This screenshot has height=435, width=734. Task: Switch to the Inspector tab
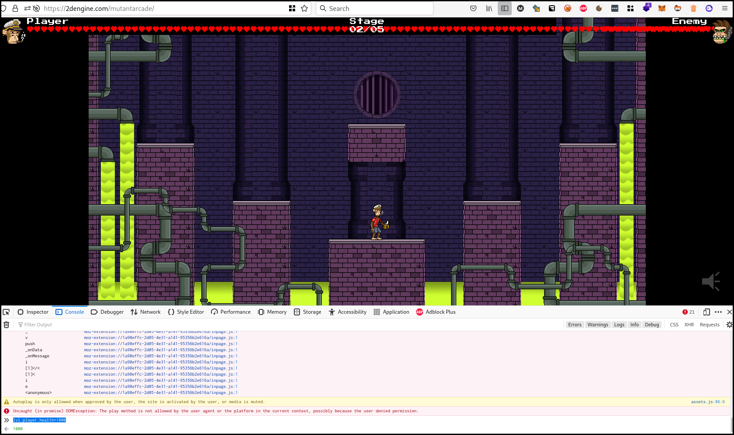click(33, 312)
